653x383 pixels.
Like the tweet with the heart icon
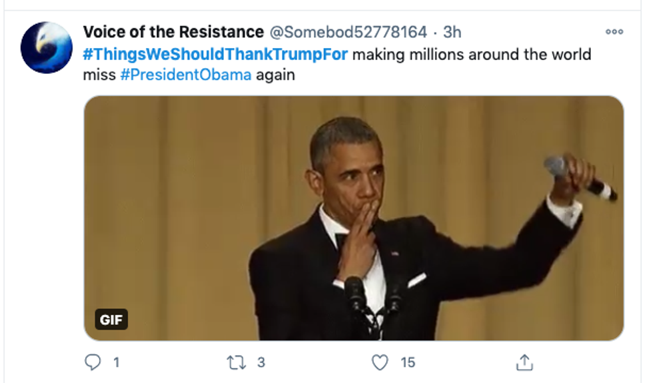(380, 362)
